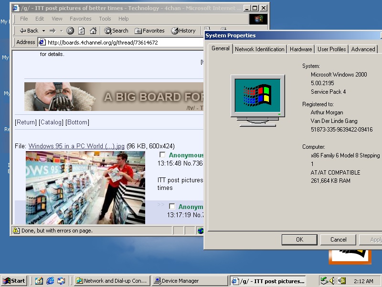Go to the Home page icon
Image resolution: width=382 pixels, height=287 pixels.
[x=93, y=31]
